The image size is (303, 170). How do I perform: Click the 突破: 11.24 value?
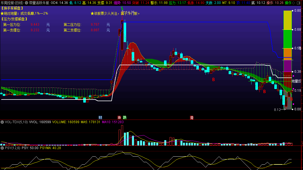tap(140, 3)
